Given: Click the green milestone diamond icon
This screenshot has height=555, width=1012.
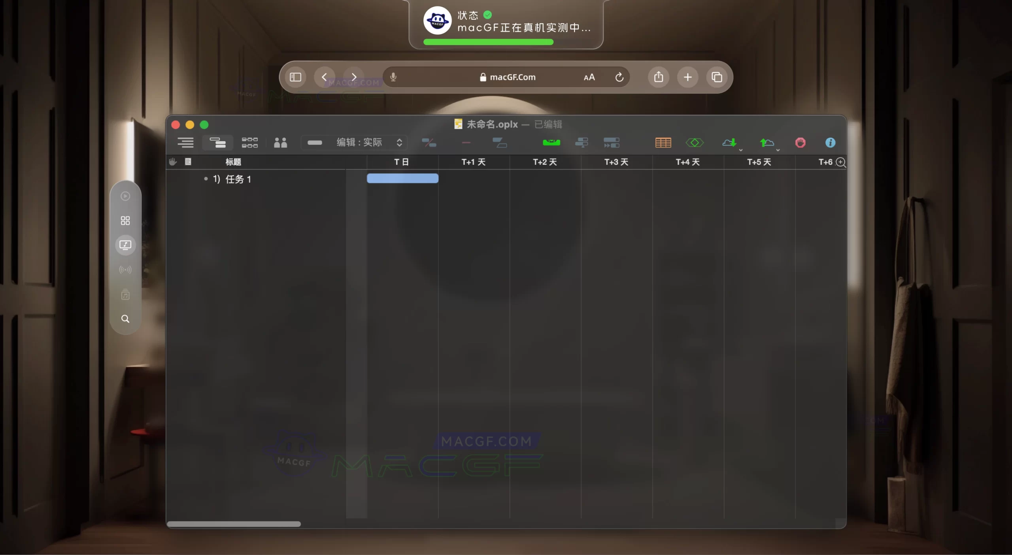Looking at the screenshot, I should coord(695,143).
